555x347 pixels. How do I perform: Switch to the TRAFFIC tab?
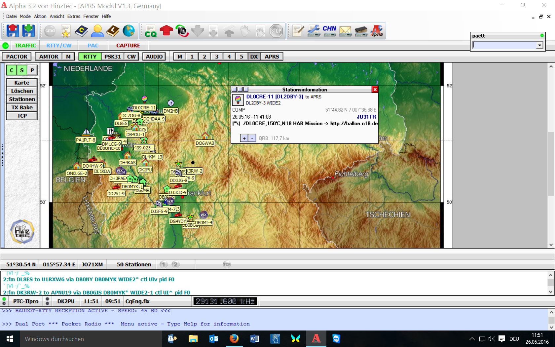[25, 46]
